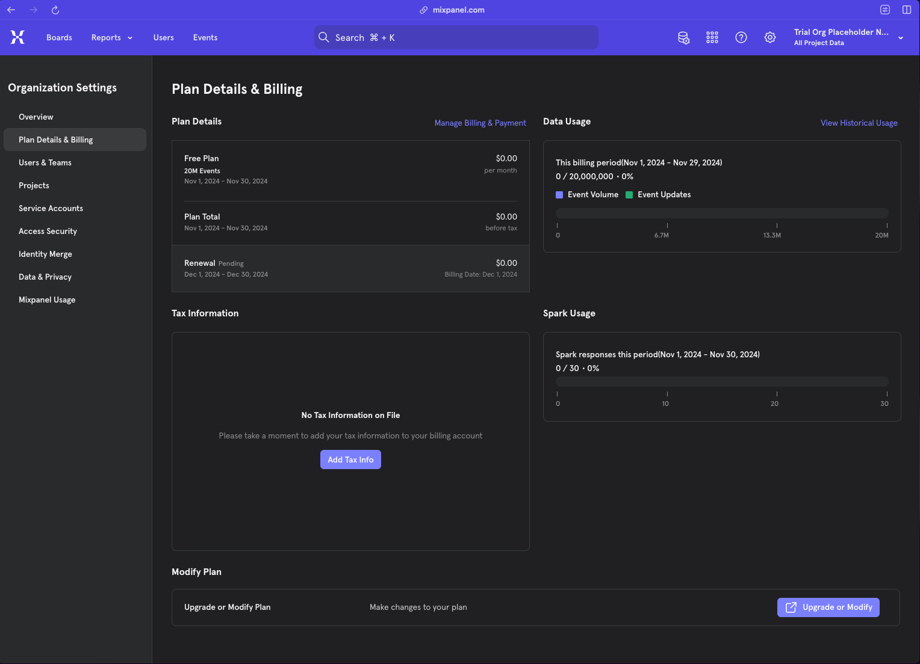This screenshot has width=920, height=664.
Task: Click the help question mark icon
Action: [x=741, y=37]
